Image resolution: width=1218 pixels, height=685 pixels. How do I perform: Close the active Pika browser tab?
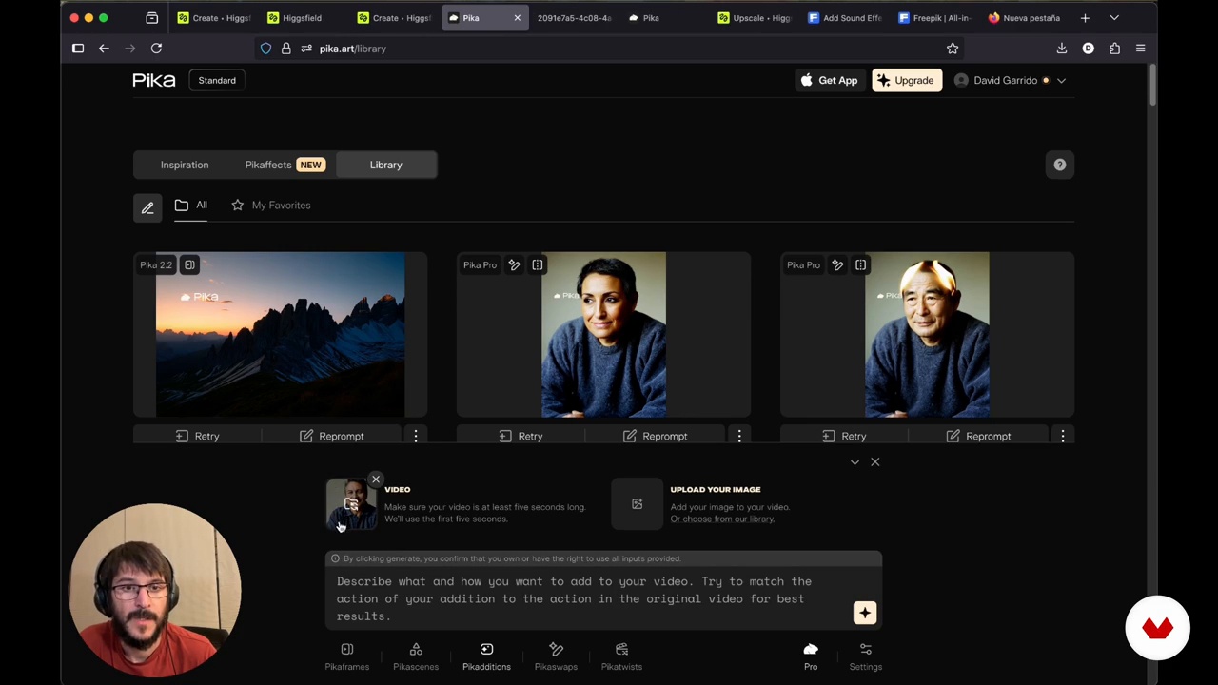tap(517, 18)
